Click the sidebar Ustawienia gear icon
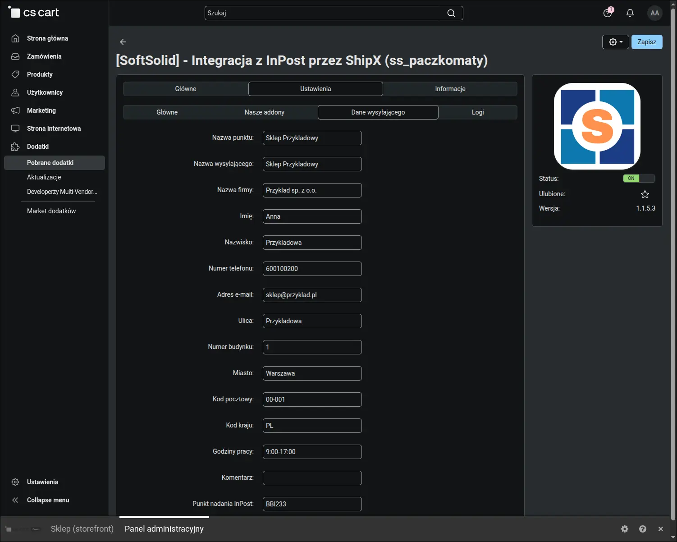Image resolution: width=677 pixels, height=542 pixels. point(15,482)
